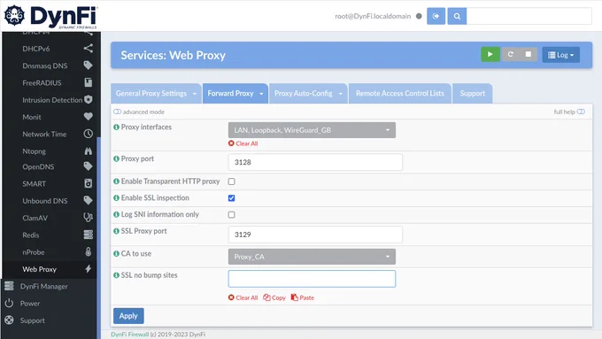This screenshot has width=602, height=339.
Task: Open FreeRADIUS service
Action: pyautogui.click(x=42, y=83)
